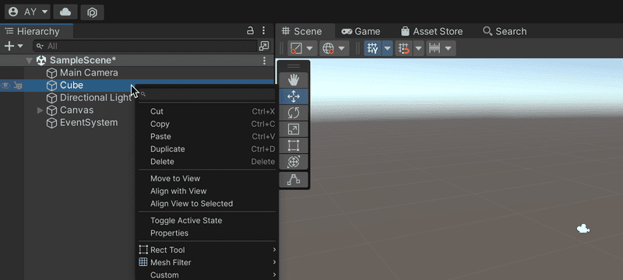
Task: Open the grid settings dropdown arrow
Action: 387,48
